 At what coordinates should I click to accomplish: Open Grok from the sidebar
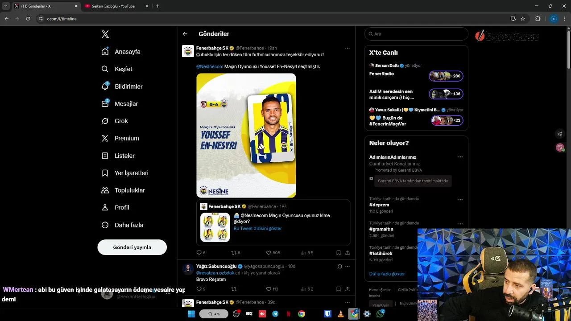pyautogui.click(x=115, y=121)
